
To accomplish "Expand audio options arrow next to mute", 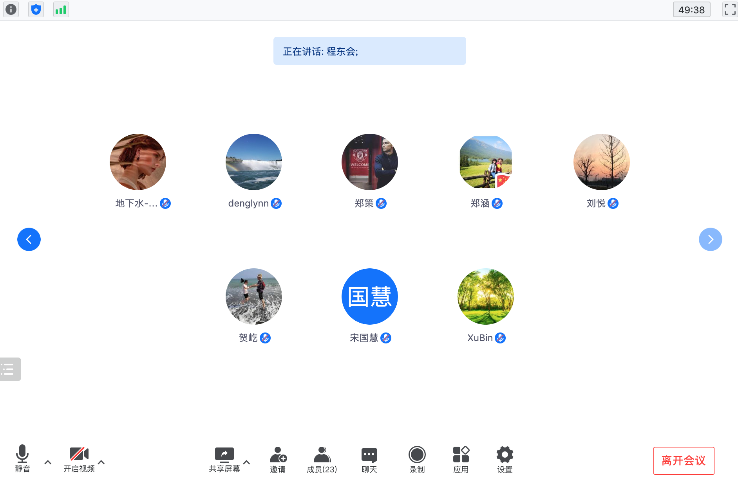I will [x=48, y=462].
